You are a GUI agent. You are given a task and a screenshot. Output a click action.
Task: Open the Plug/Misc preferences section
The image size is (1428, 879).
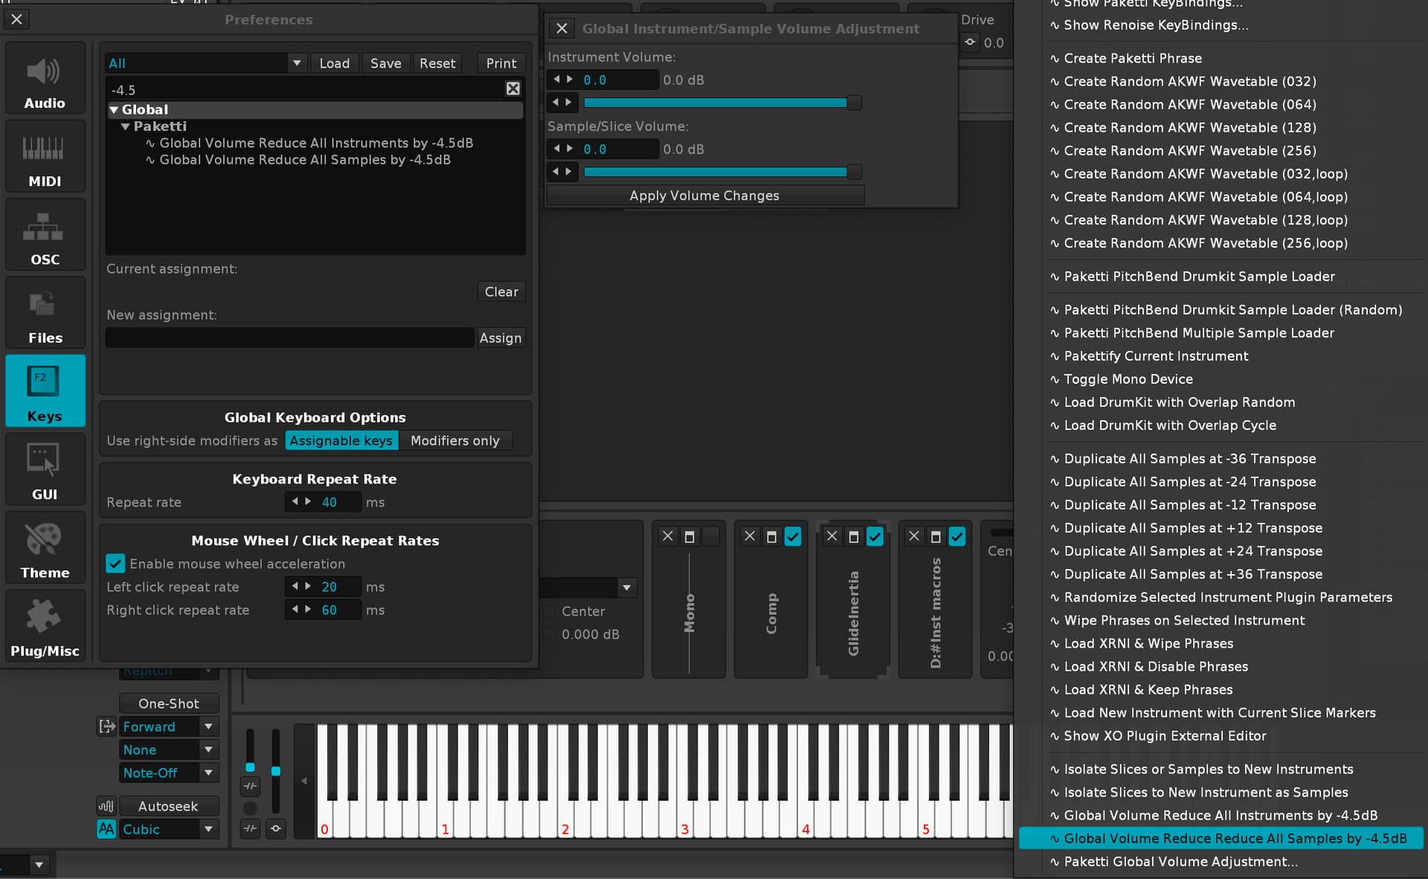pyautogui.click(x=45, y=625)
